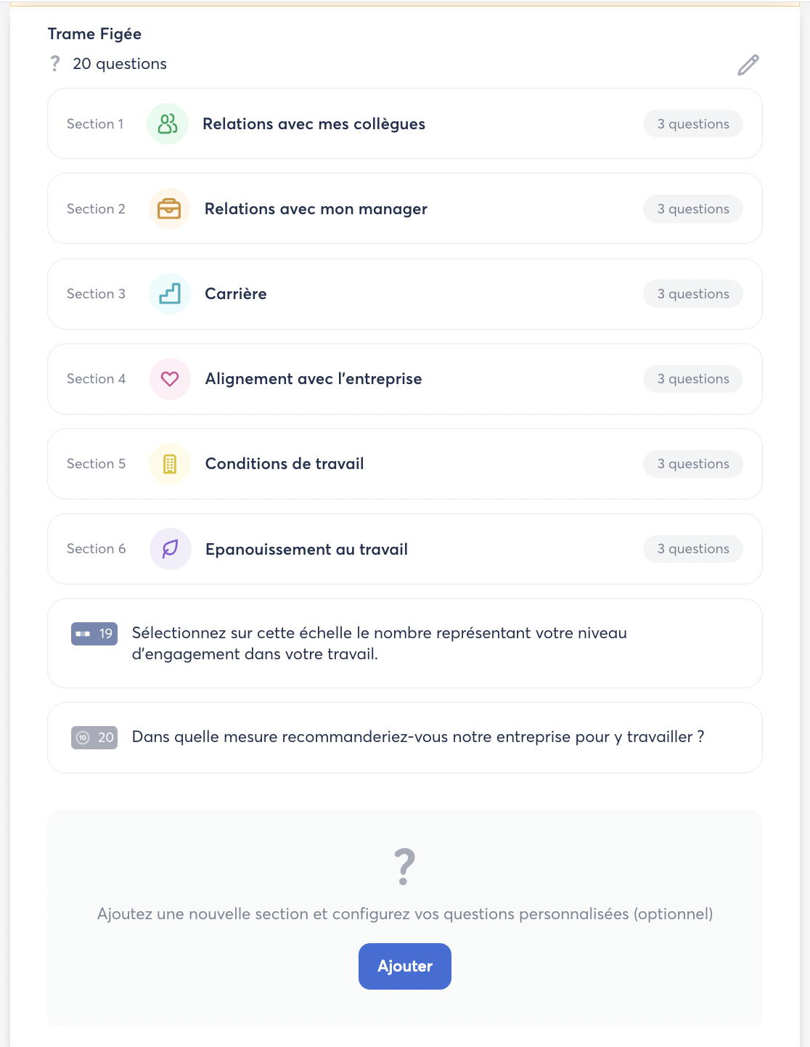This screenshot has width=810, height=1047.
Task: Click the scale badge for question 19
Action: tap(94, 634)
